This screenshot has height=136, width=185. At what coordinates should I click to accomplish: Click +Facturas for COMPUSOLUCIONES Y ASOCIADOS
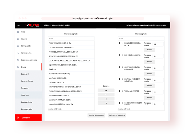tap(149, 74)
